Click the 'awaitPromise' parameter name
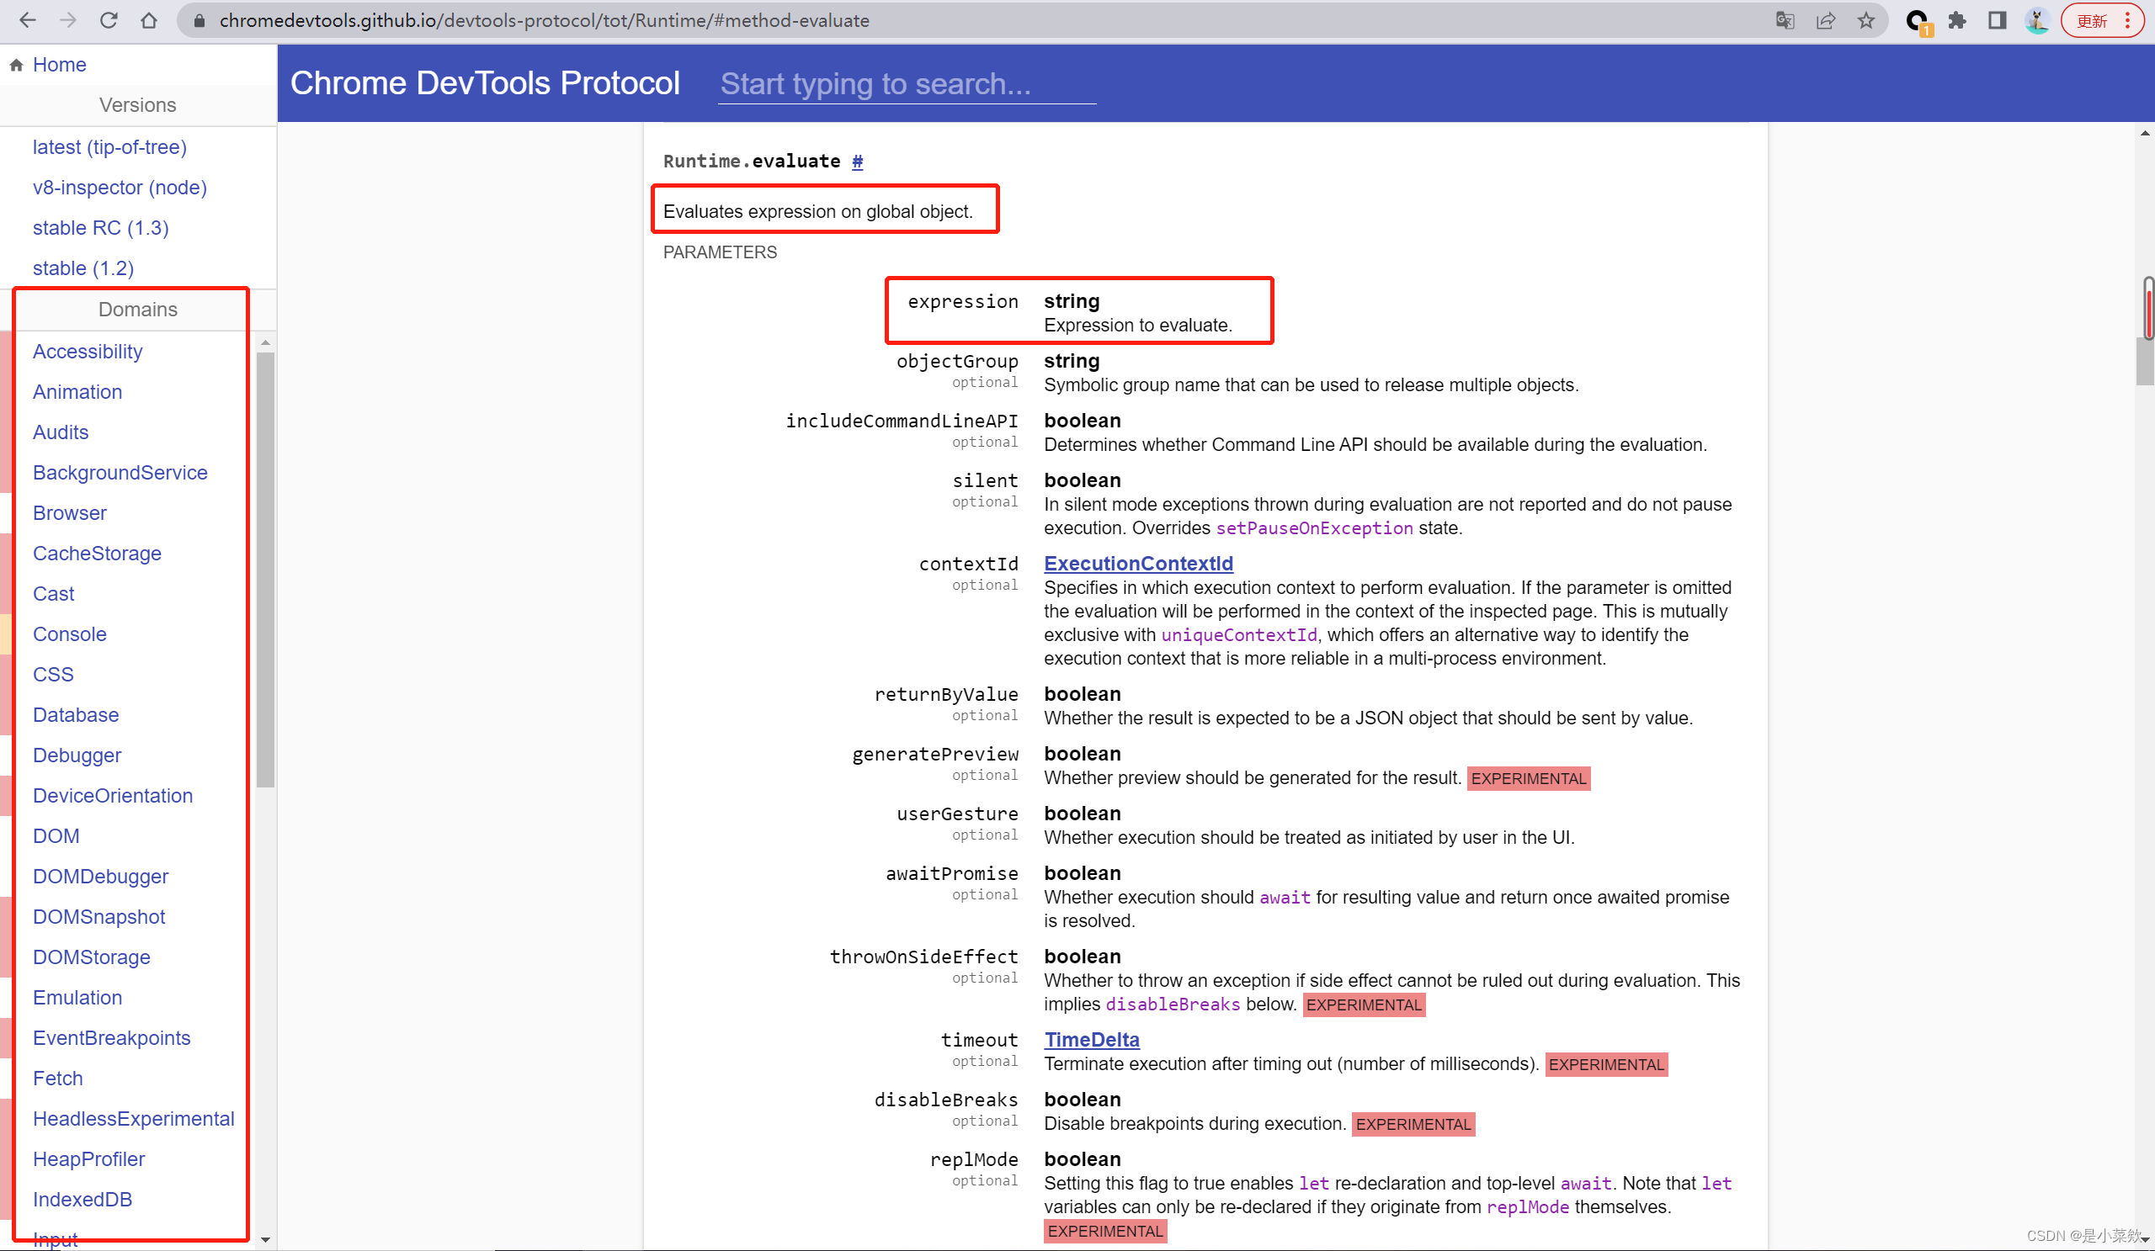 tap(952, 873)
